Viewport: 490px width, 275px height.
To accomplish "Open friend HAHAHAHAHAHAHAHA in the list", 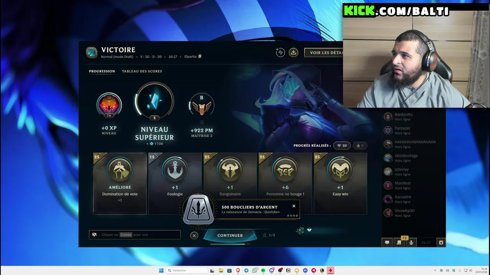I will [x=414, y=144].
